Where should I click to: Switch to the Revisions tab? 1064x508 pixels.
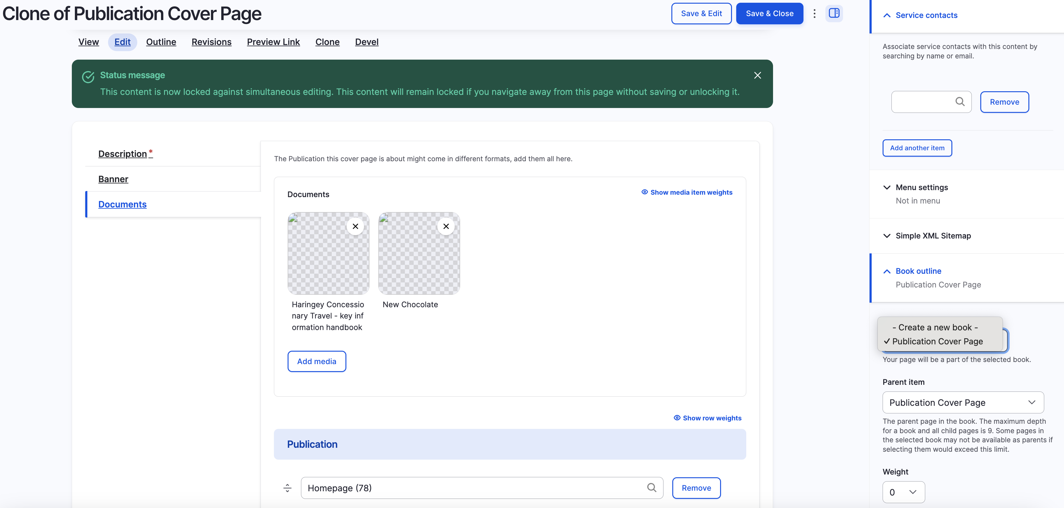(x=211, y=42)
